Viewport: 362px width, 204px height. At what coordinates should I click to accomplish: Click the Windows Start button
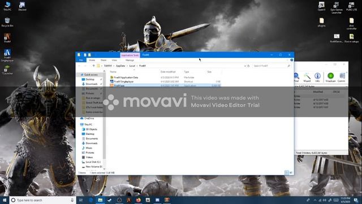click(x=5, y=200)
